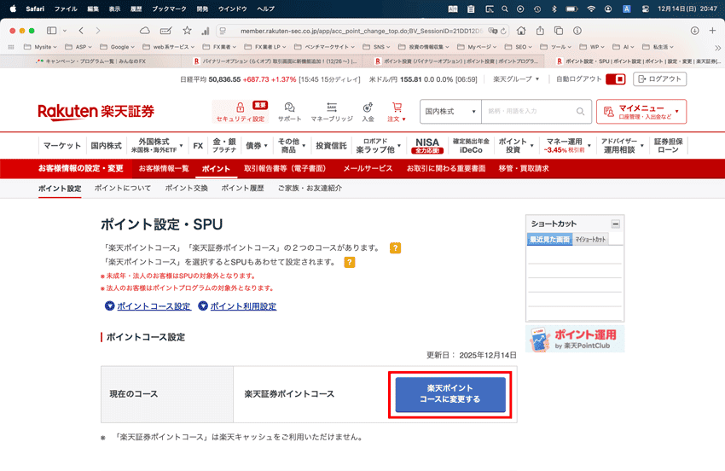This screenshot has height=471, width=725.
Task: Open 注文 cart icon
Action: pyautogui.click(x=397, y=112)
